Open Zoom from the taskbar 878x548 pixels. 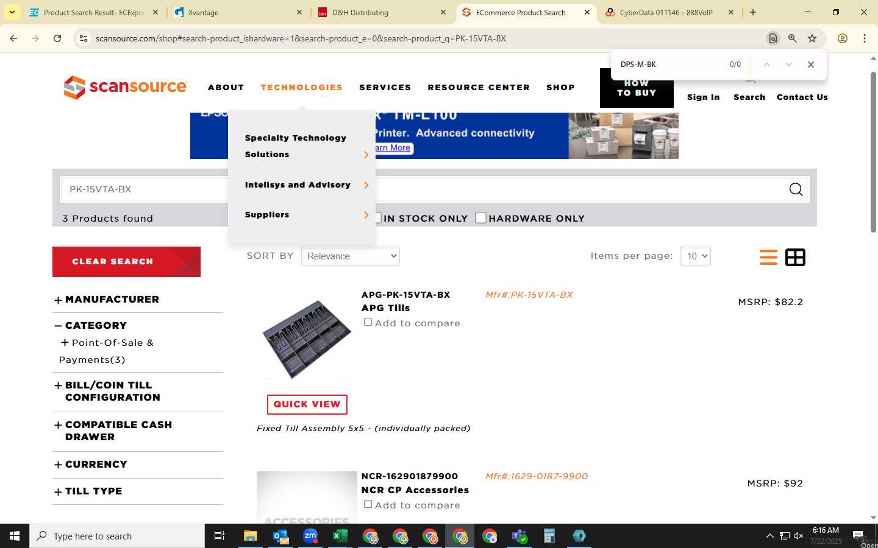tap(310, 536)
